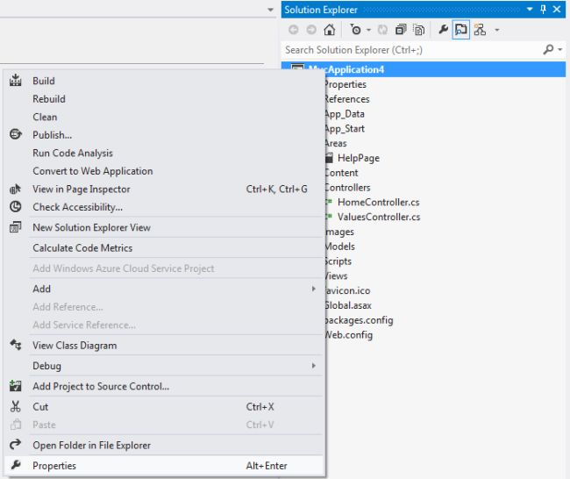Click the Debug submenu arrow
This screenshot has width=570, height=479.
click(314, 366)
